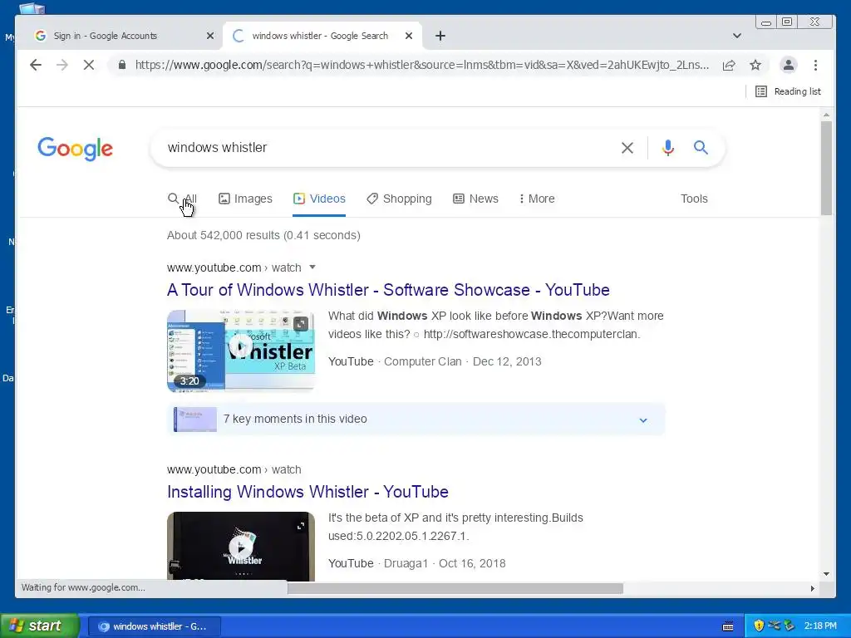The width and height of the screenshot is (851, 638).
Task: Open the Chrome profile avatar
Action: [x=788, y=65]
